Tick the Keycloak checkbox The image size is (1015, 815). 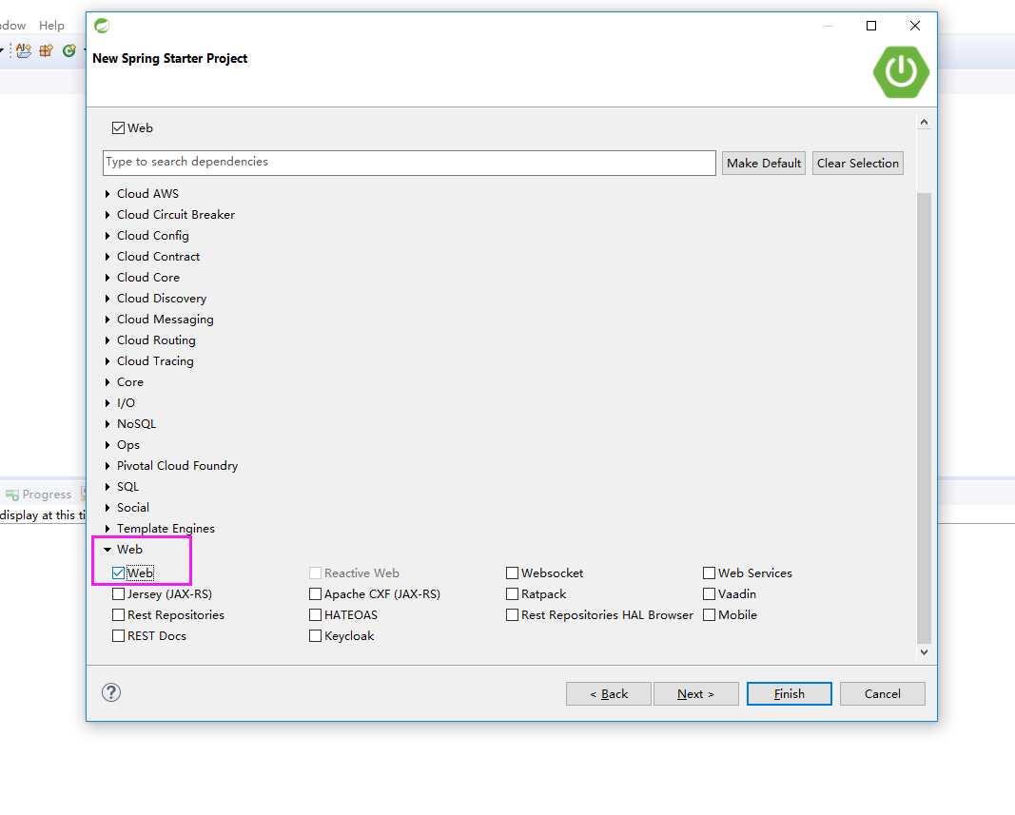pos(315,635)
